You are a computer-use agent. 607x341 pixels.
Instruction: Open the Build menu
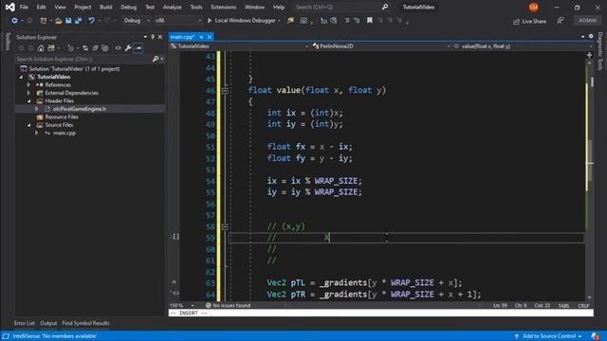click(x=105, y=7)
